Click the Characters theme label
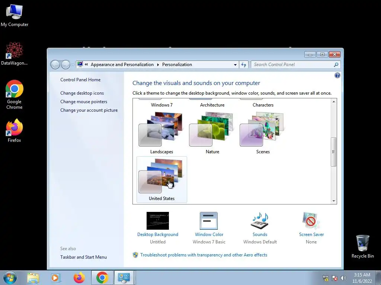This screenshot has width=381, height=285. coord(263,105)
